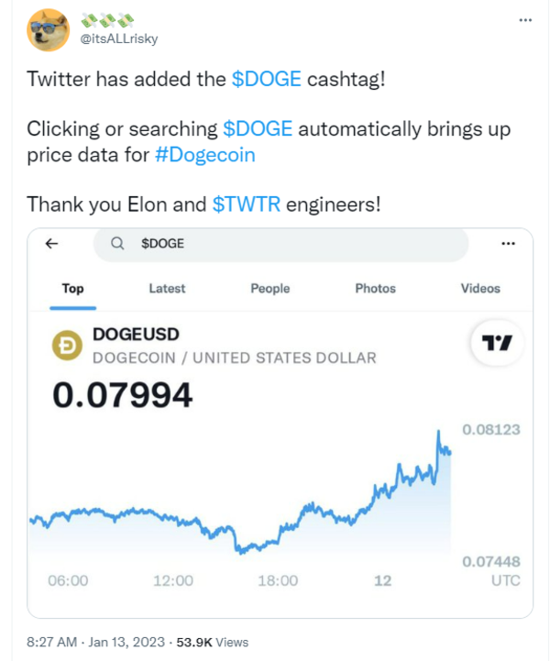Open the Photos tab
The width and height of the screenshot is (550, 661).
point(375,288)
